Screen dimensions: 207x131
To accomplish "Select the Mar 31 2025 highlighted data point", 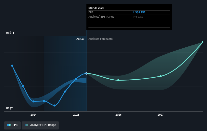I will coord(86,73).
